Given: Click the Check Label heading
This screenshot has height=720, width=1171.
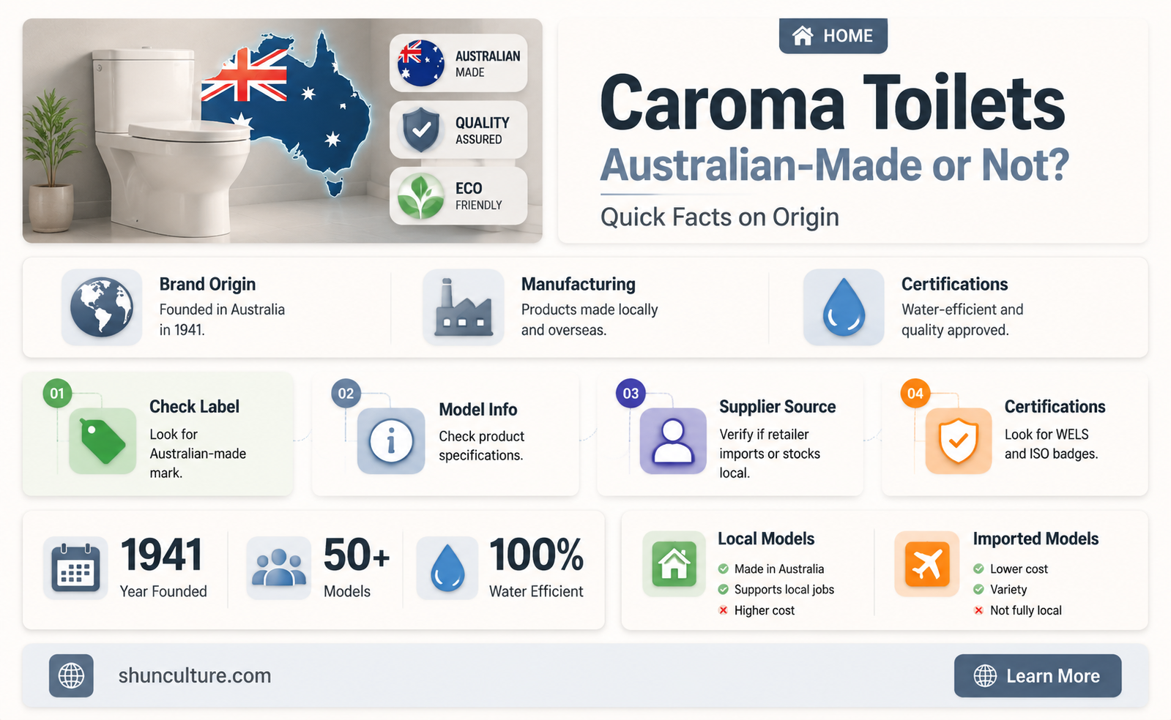Looking at the screenshot, I should point(195,406).
